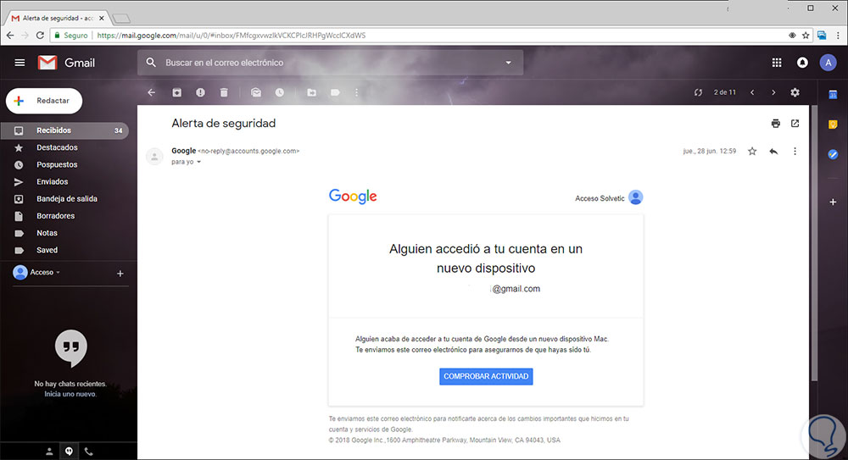Open email in a new window
This screenshot has width=848, height=460.
coord(795,123)
